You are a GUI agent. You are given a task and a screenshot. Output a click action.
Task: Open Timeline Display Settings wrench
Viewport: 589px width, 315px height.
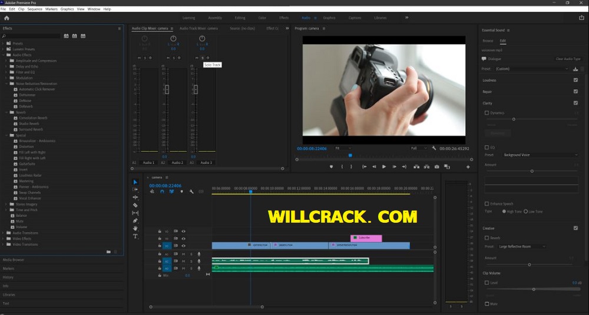tap(191, 192)
